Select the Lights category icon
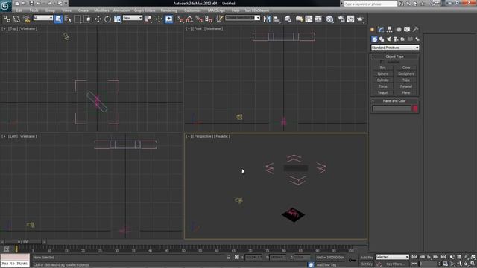The width and height of the screenshot is (477, 268). coord(389,39)
